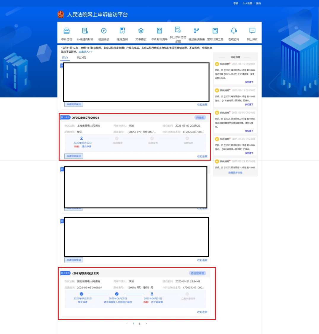Open 视频接谈 video play icon

coord(104,31)
